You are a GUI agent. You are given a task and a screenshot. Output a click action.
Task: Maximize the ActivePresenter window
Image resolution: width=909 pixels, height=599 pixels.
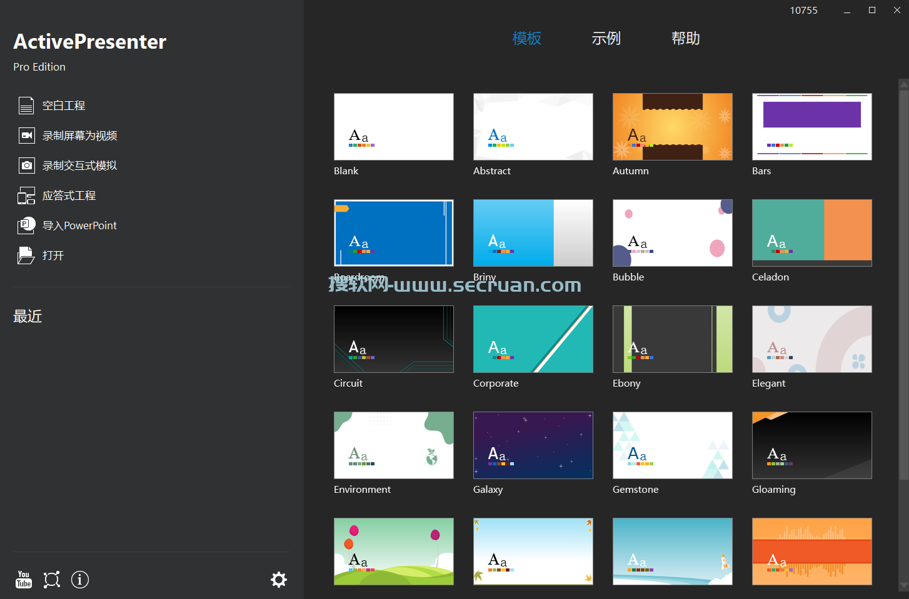(872, 10)
